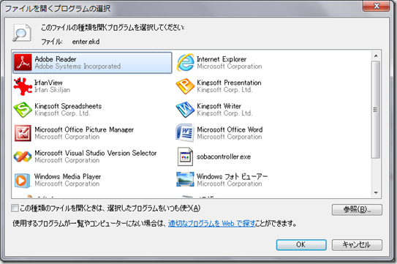Select the sobacontroller.exe icon
This screenshot has width=397, height=264.
point(185,156)
